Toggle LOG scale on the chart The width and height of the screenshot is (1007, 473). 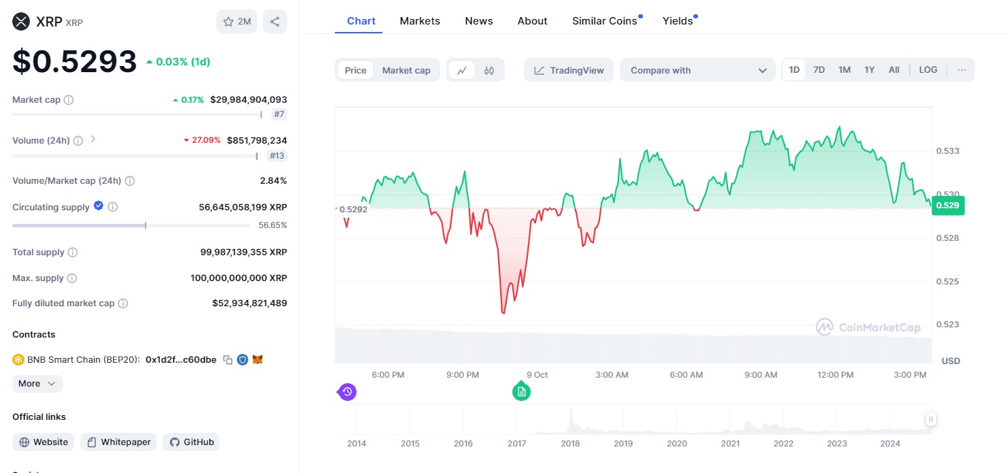(x=928, y=70)
